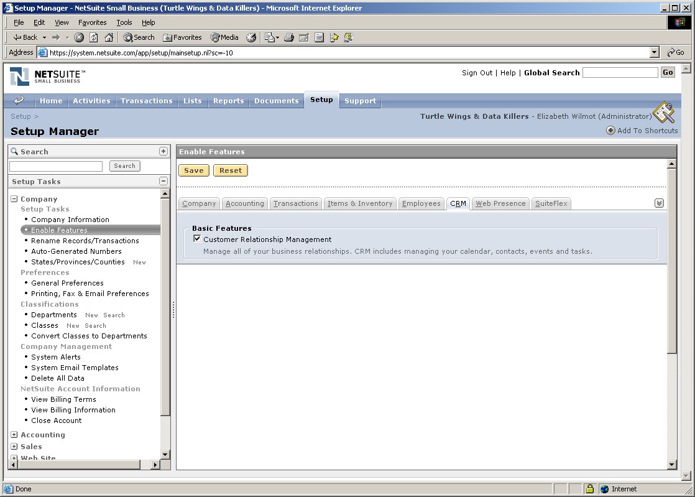695x497 pixels.
Task: Click the Go arrow next to address bar
Action: 676,52
